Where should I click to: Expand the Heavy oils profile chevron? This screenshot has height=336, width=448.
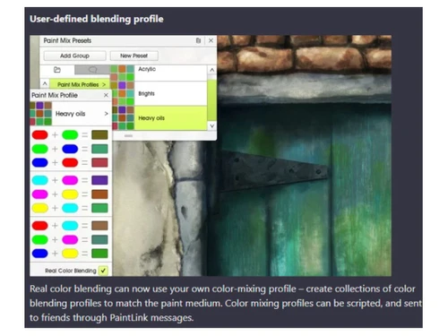tap(106, 114)
